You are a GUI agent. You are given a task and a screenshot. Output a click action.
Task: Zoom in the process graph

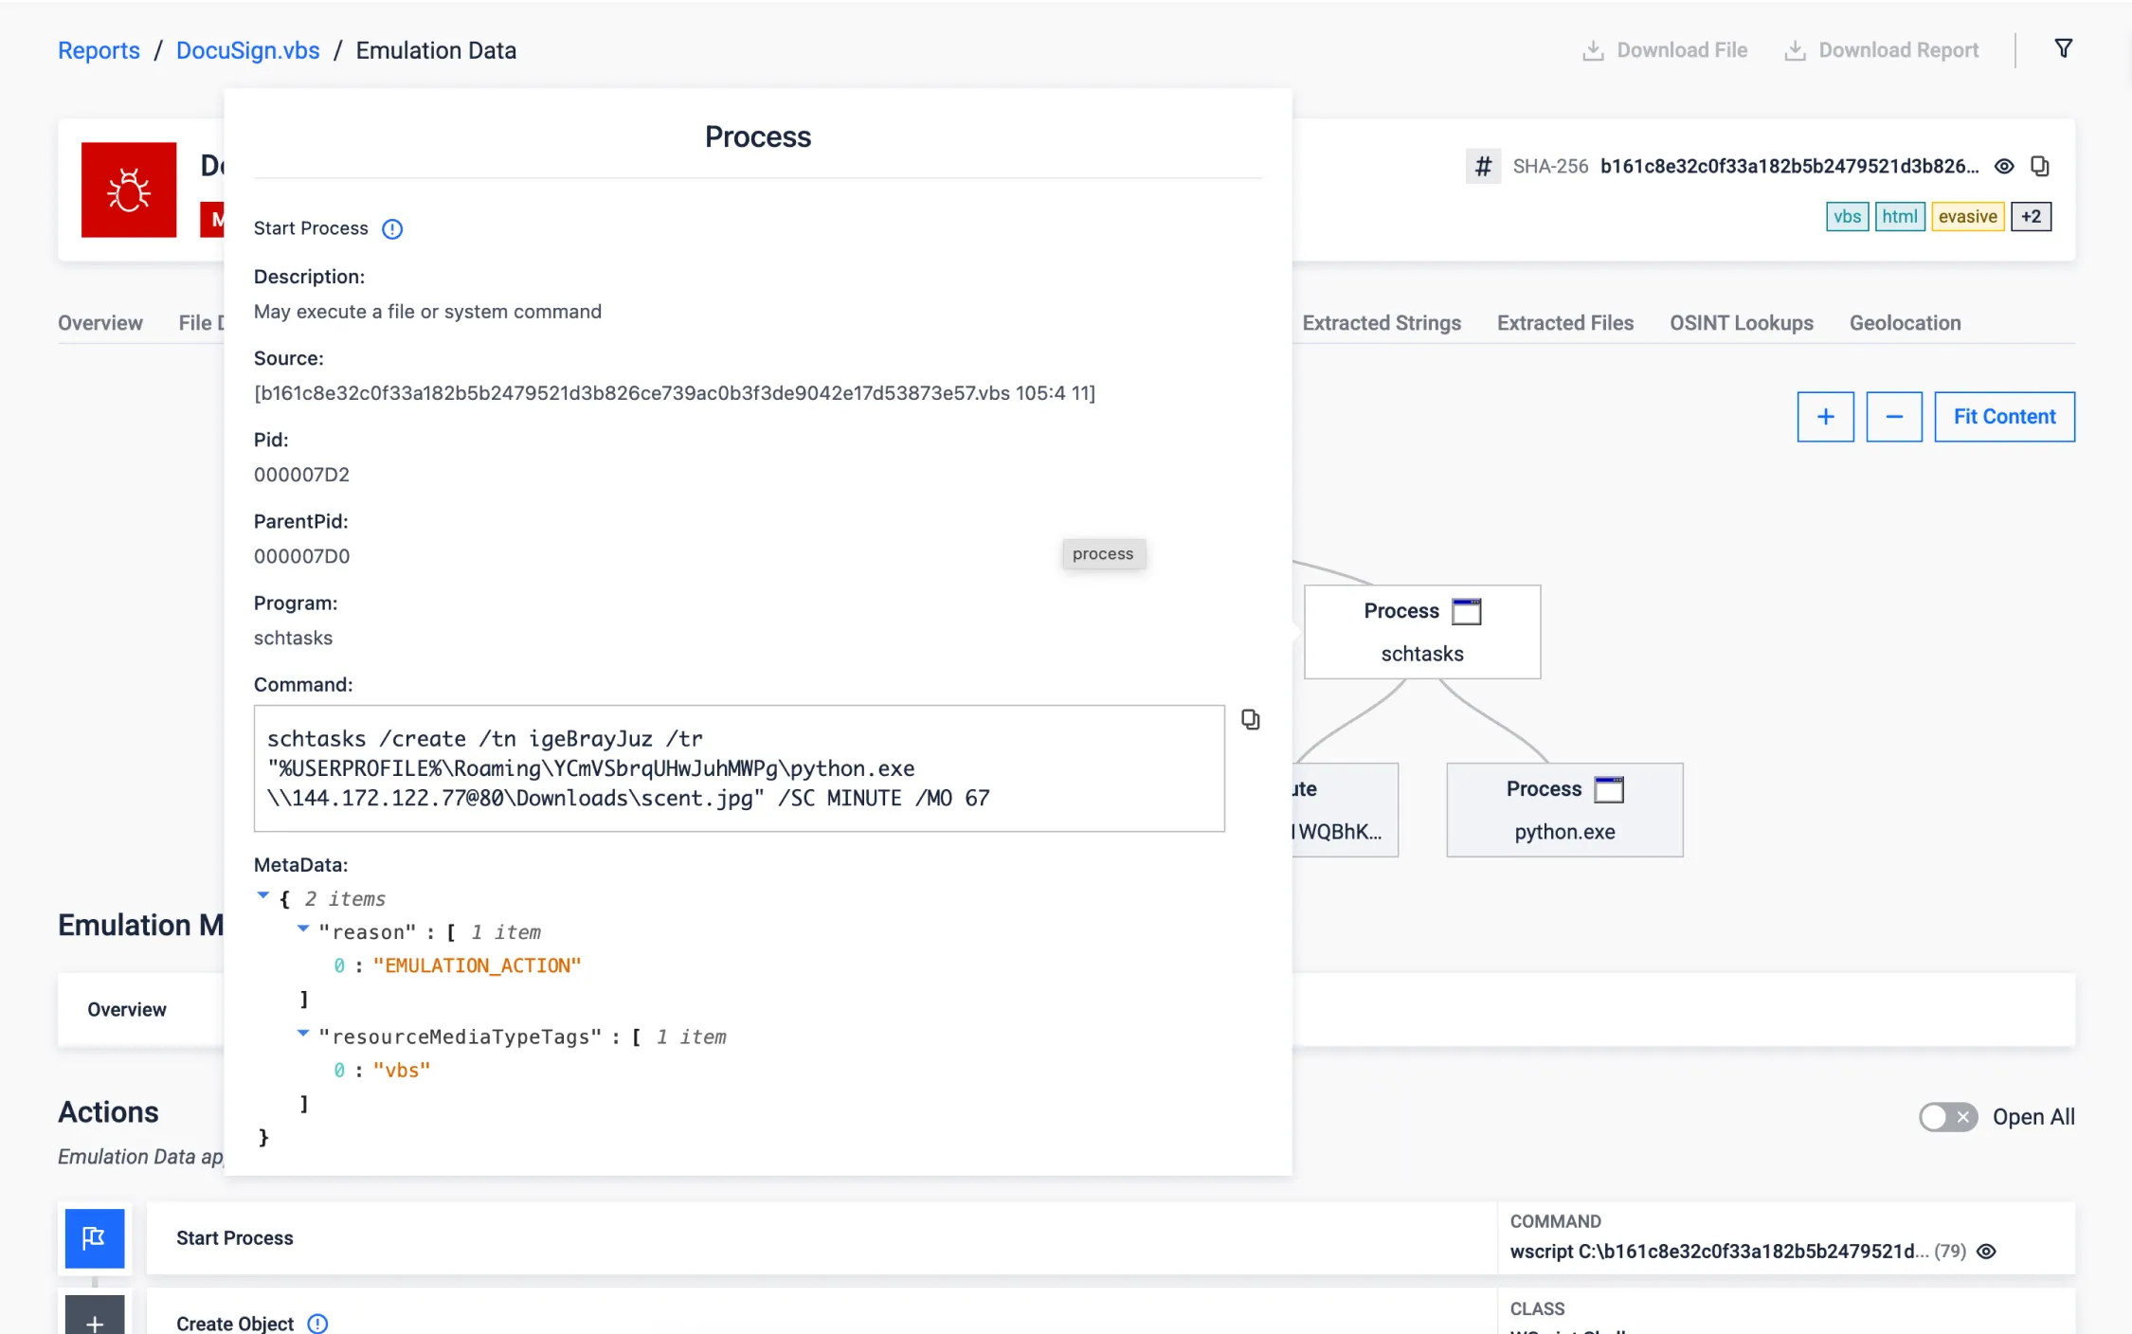coord(1825,417)
